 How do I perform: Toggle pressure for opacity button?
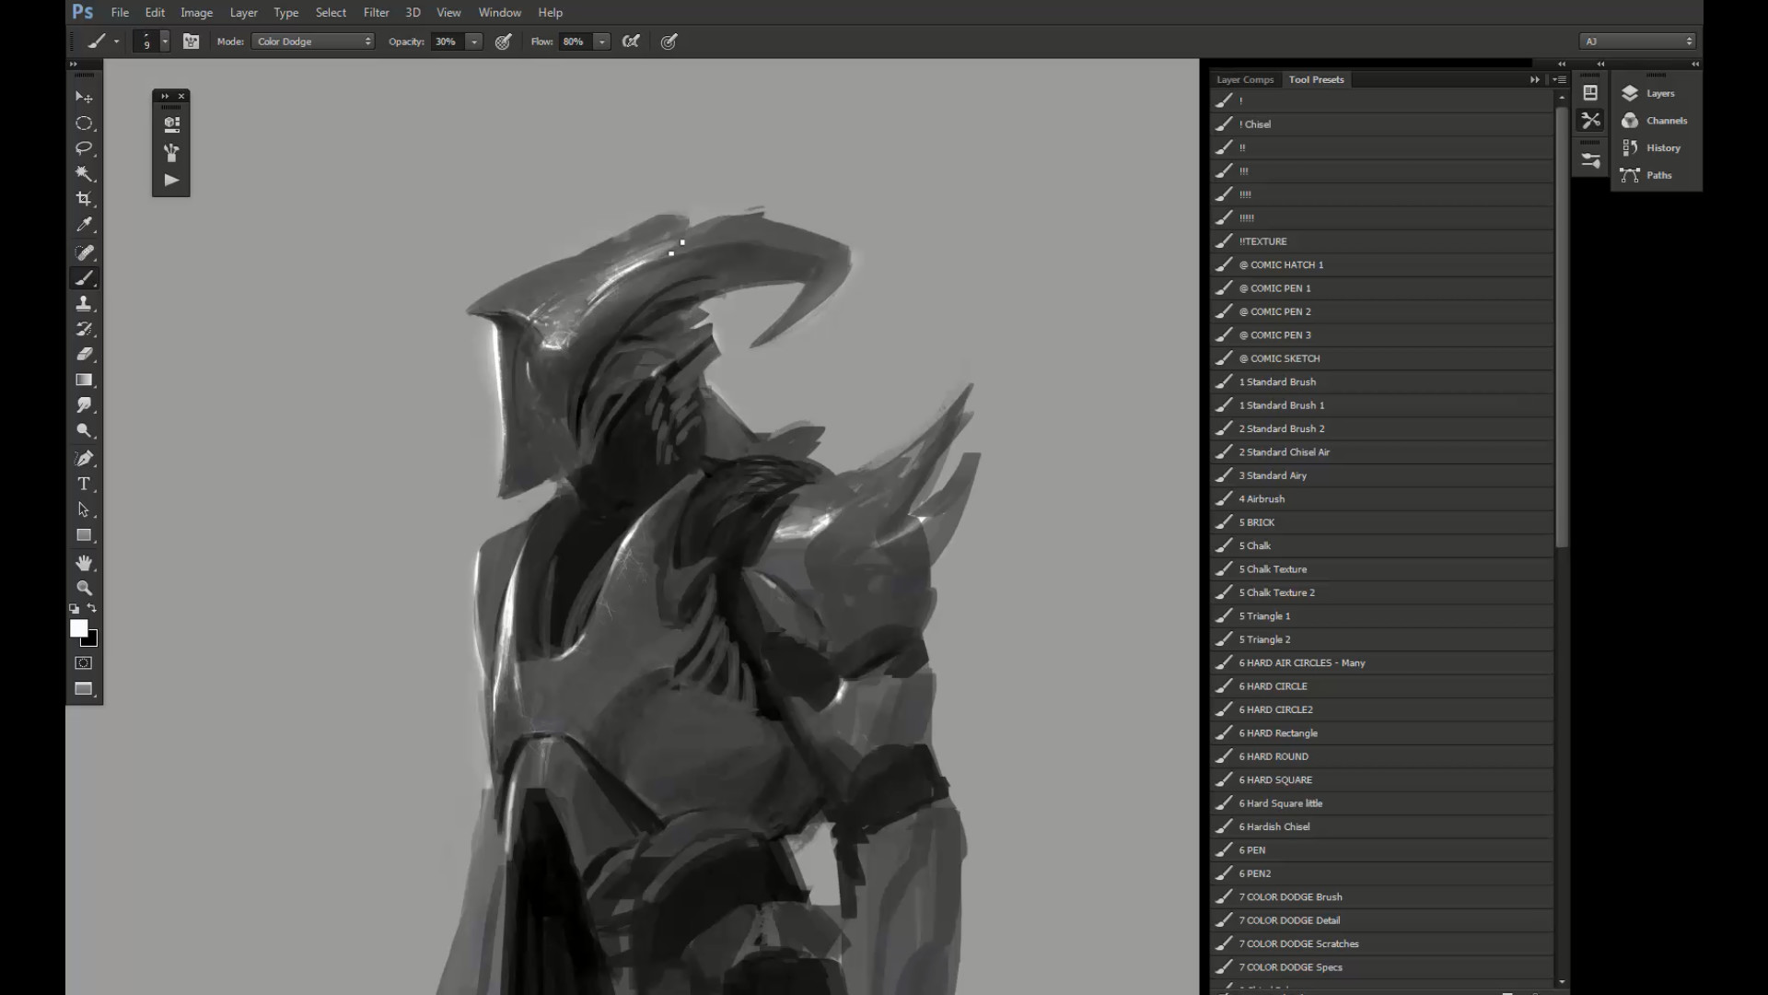pos(504,41)
